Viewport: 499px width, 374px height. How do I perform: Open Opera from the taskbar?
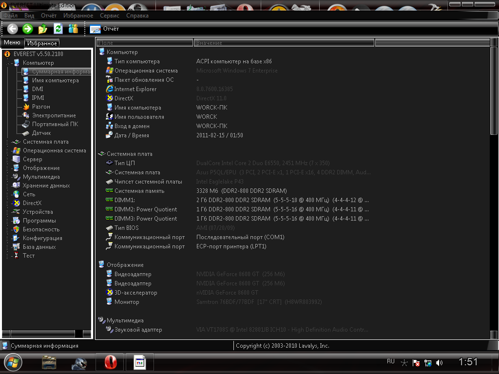pos(110,362)
